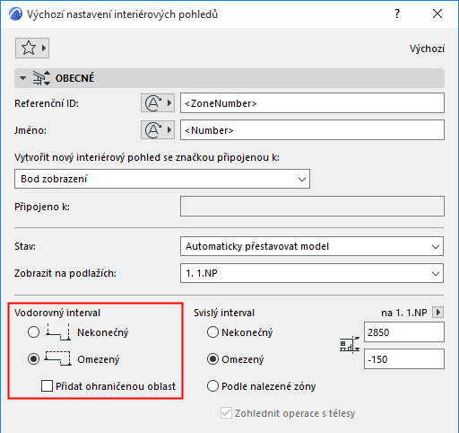Click the Stav label
Screen dimensions: 459x433
25,246
